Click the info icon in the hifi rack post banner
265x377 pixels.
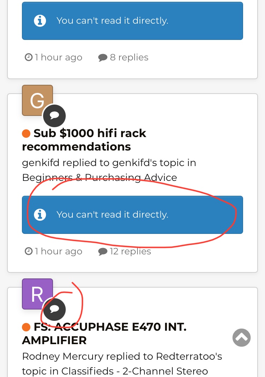40,214
